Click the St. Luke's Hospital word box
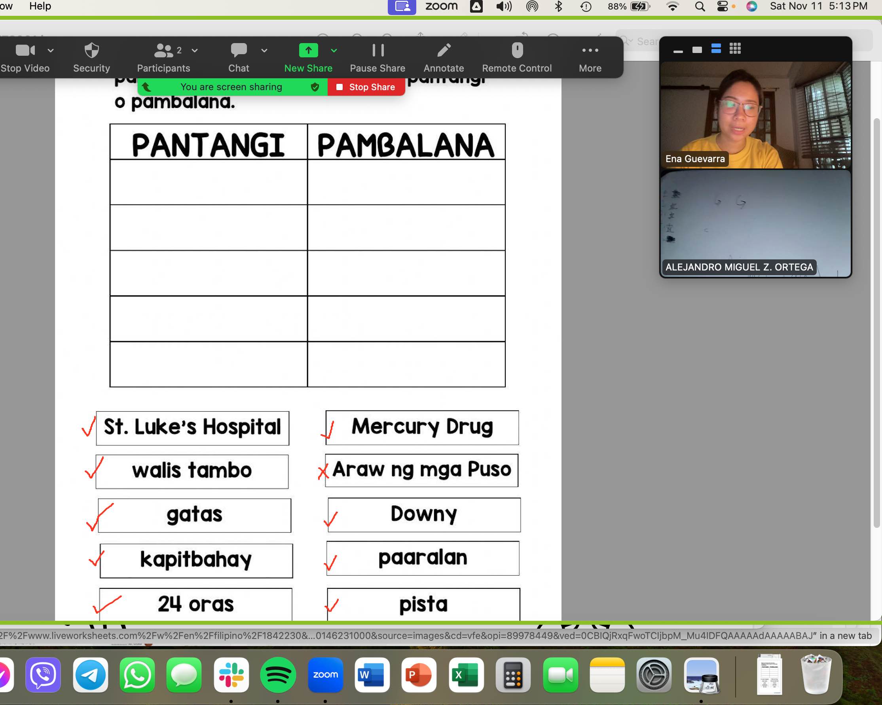 click(193, 428)
